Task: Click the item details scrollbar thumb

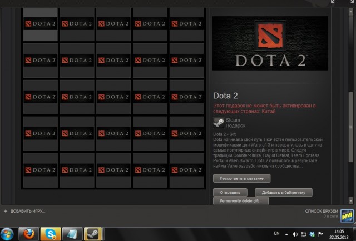Action: point(351,127)
